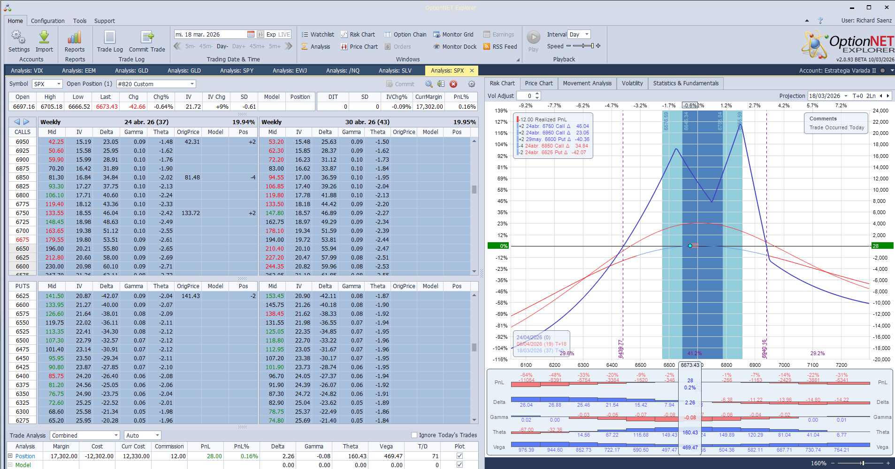
Task: Close the Analysis: SPX tab
Action: [x=472, y=70]
